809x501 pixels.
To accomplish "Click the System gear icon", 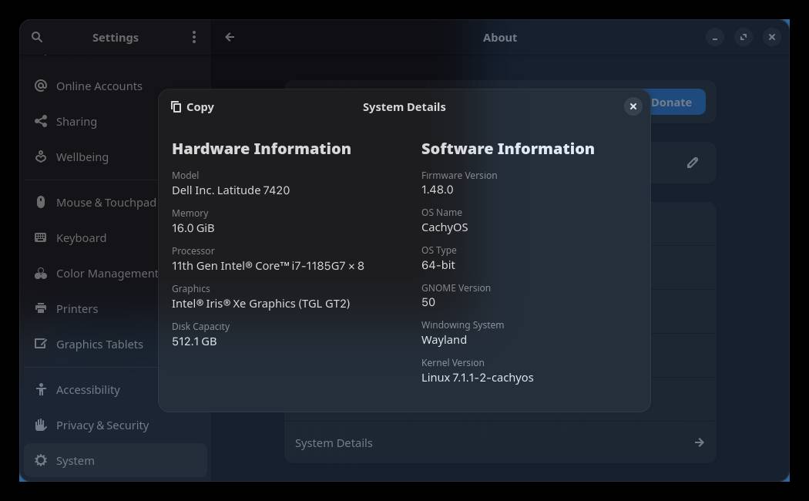I will click(41, 459).
